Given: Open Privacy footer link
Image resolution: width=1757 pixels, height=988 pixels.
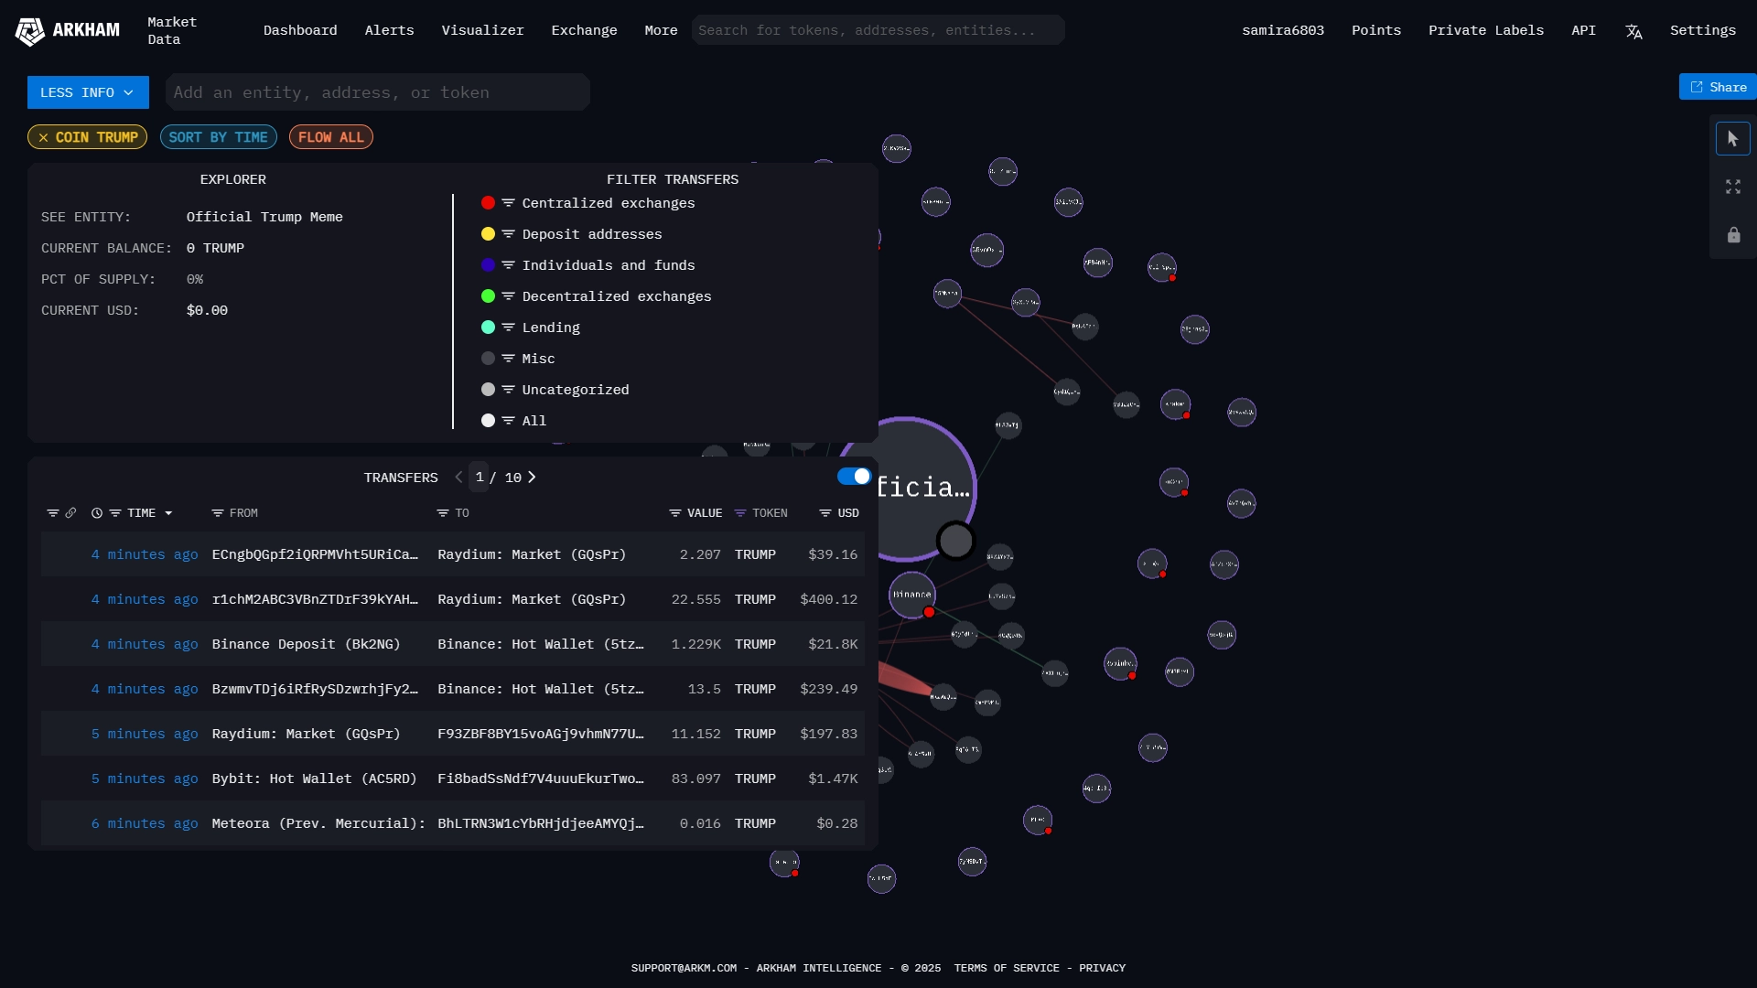Looking at the screenshot, I should [1102, 968].
